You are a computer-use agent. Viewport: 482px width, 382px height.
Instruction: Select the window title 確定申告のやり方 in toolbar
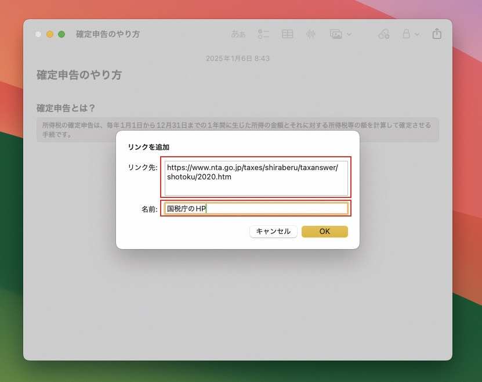pyautogui.click(x=108, y=34)
